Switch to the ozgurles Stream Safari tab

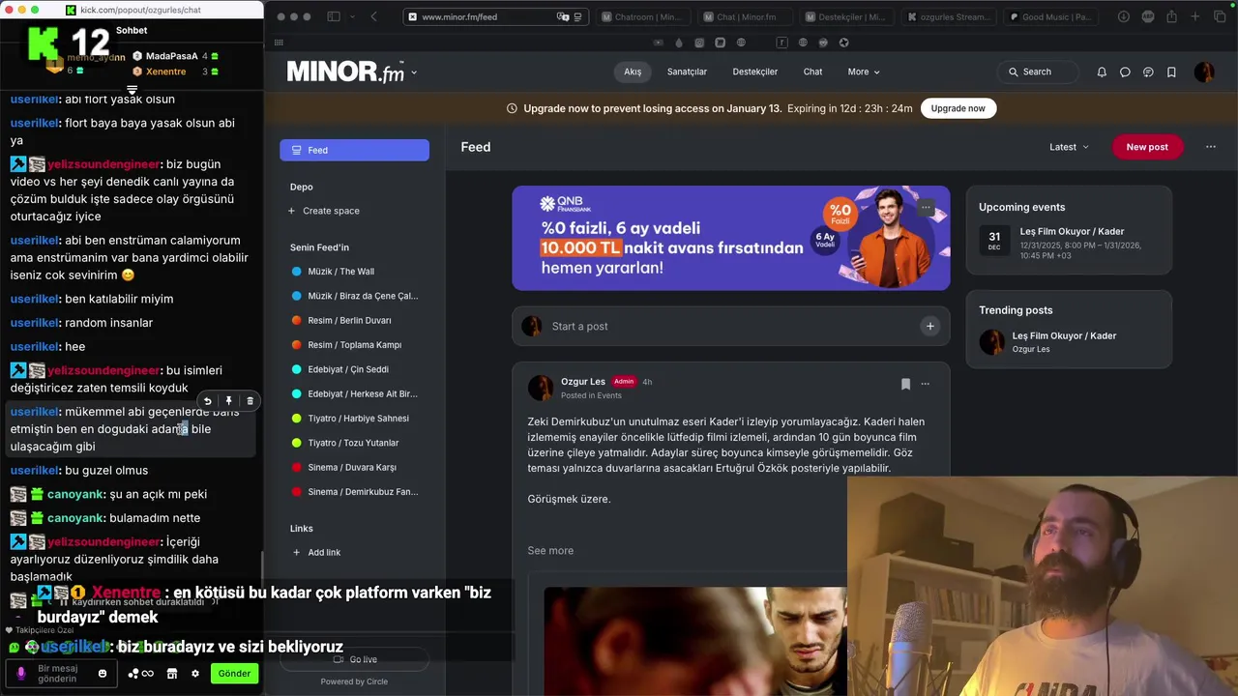(949, 16)
